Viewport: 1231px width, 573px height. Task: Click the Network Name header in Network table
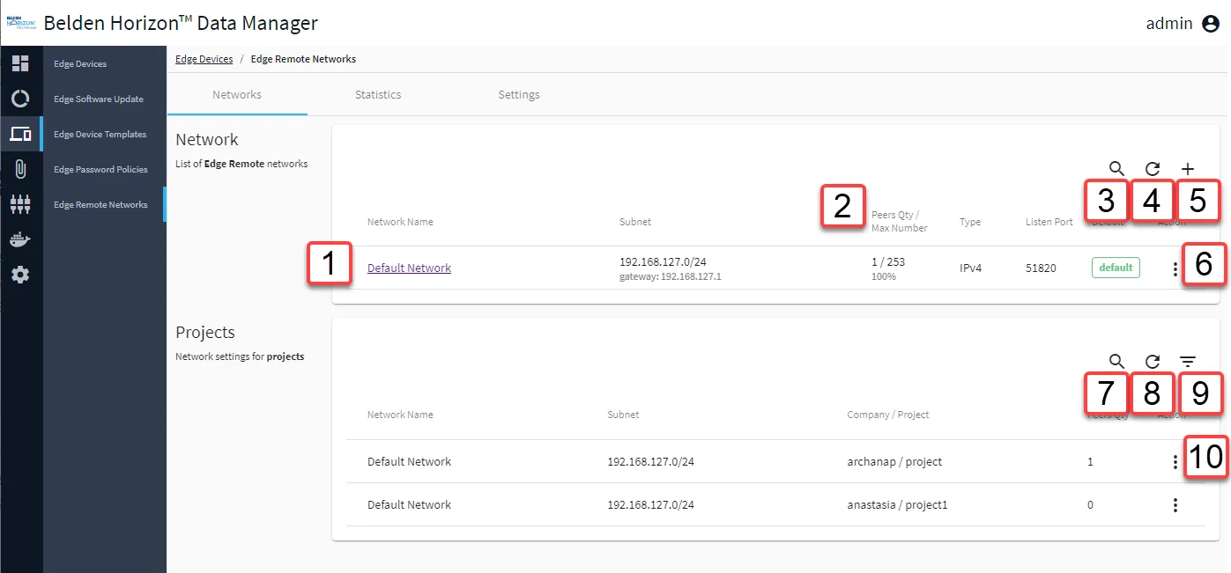400,222
